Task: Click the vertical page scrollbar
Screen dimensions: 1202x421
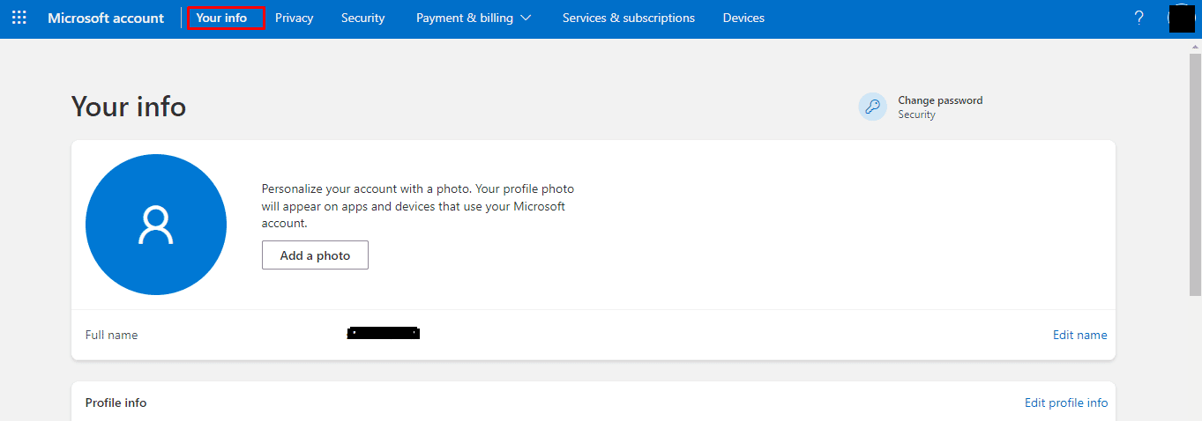Action: click(1195, 176)
